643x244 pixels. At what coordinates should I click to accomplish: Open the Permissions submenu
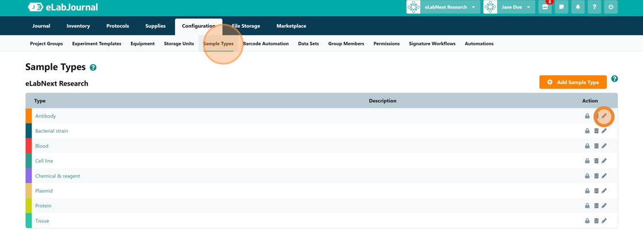pos(386,44)
